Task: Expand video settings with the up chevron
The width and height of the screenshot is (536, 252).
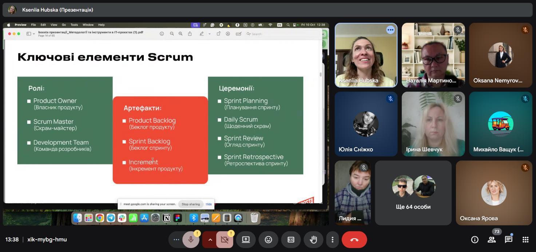Action: [210, 240]
